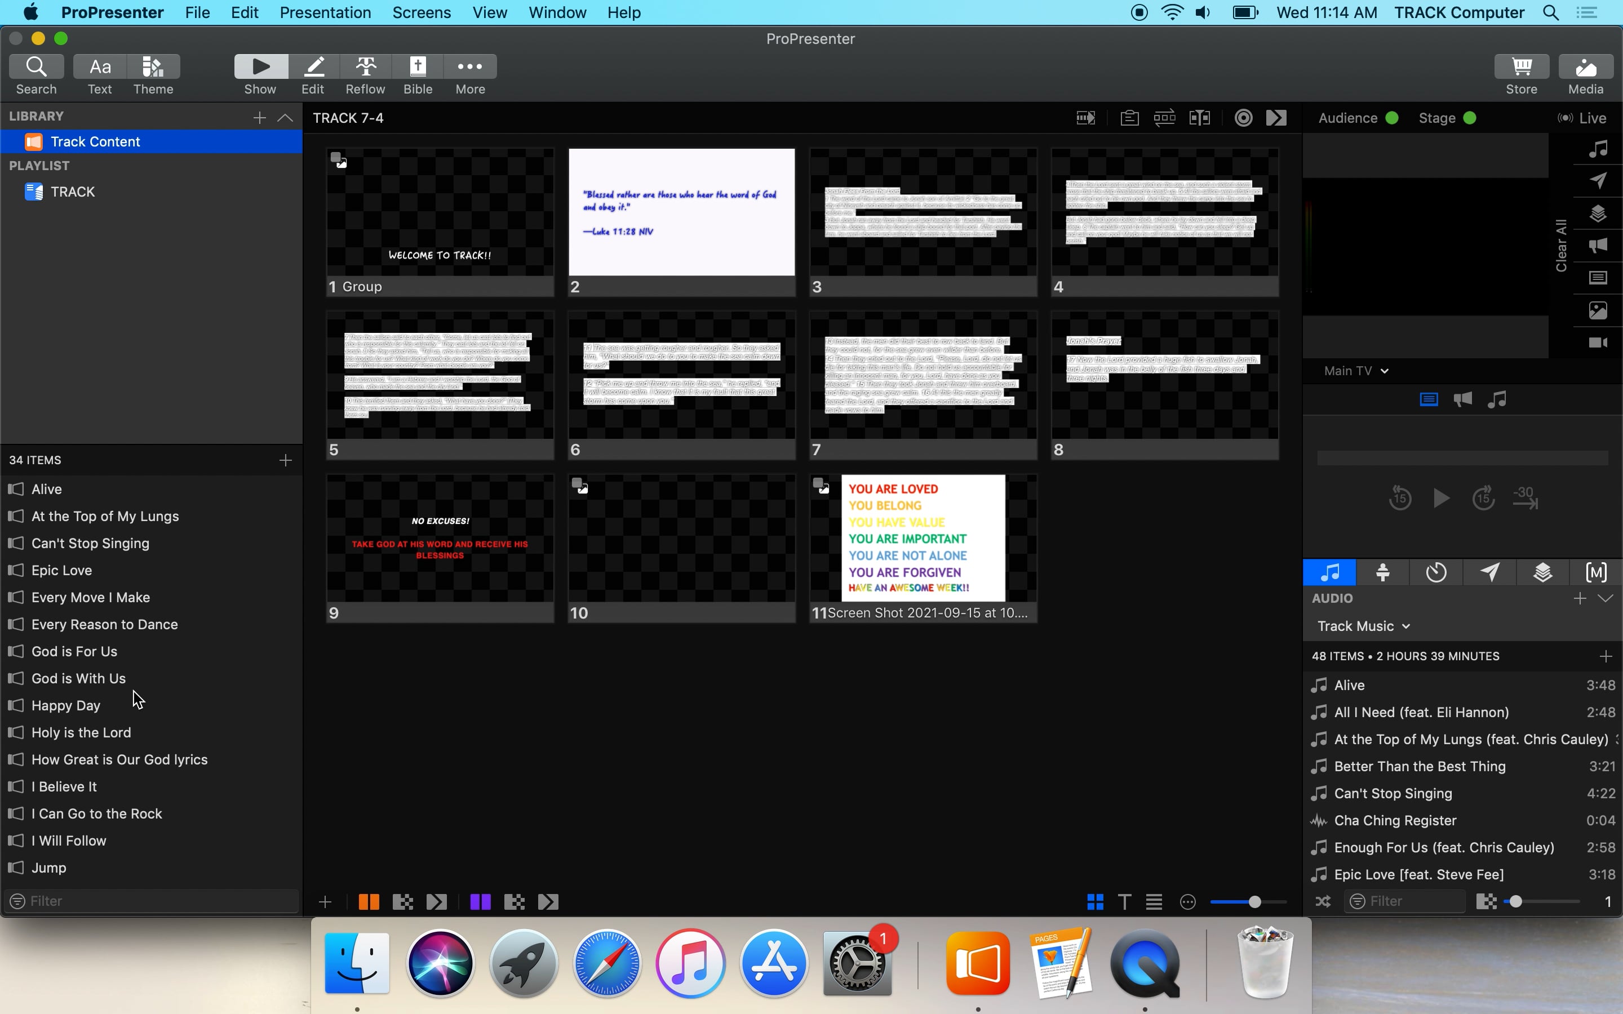Open the Track Music playlist dropdown

(1362, 626)
